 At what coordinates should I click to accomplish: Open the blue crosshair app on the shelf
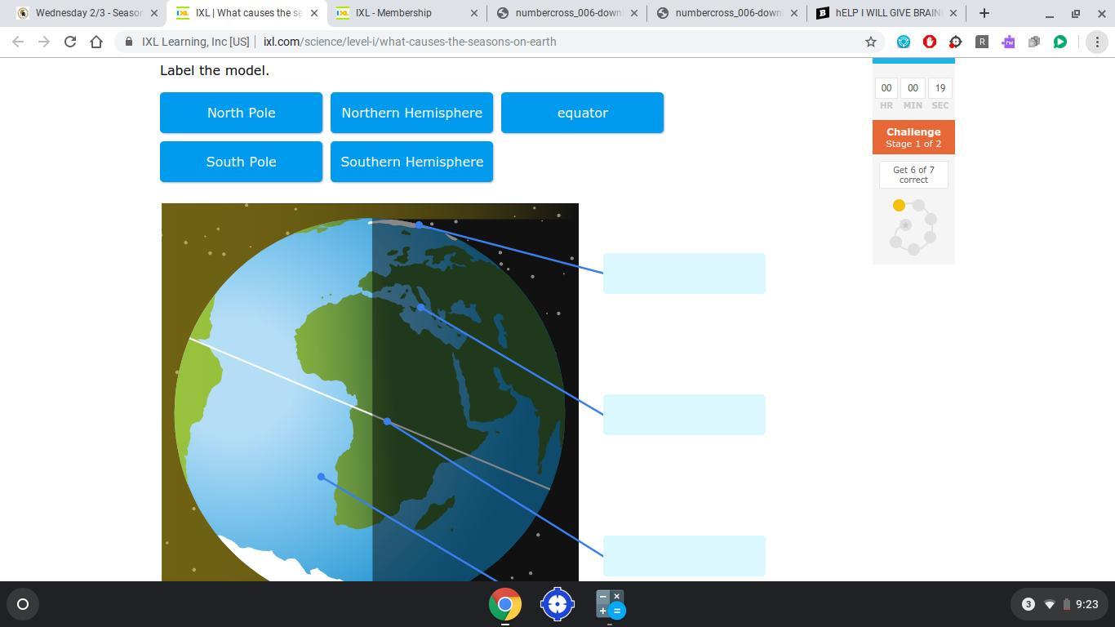click(x=557, y=604)
